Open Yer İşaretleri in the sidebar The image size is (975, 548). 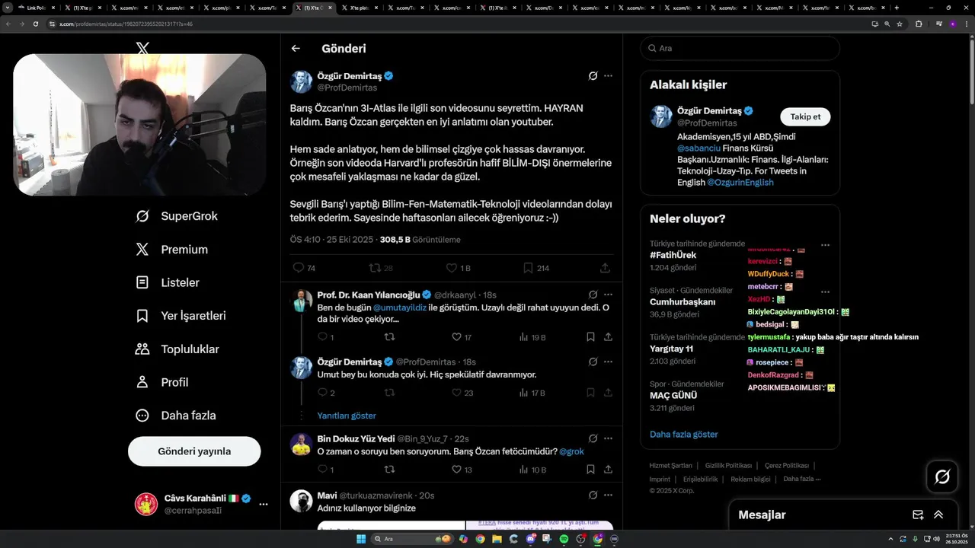click(x=182, y=316)
